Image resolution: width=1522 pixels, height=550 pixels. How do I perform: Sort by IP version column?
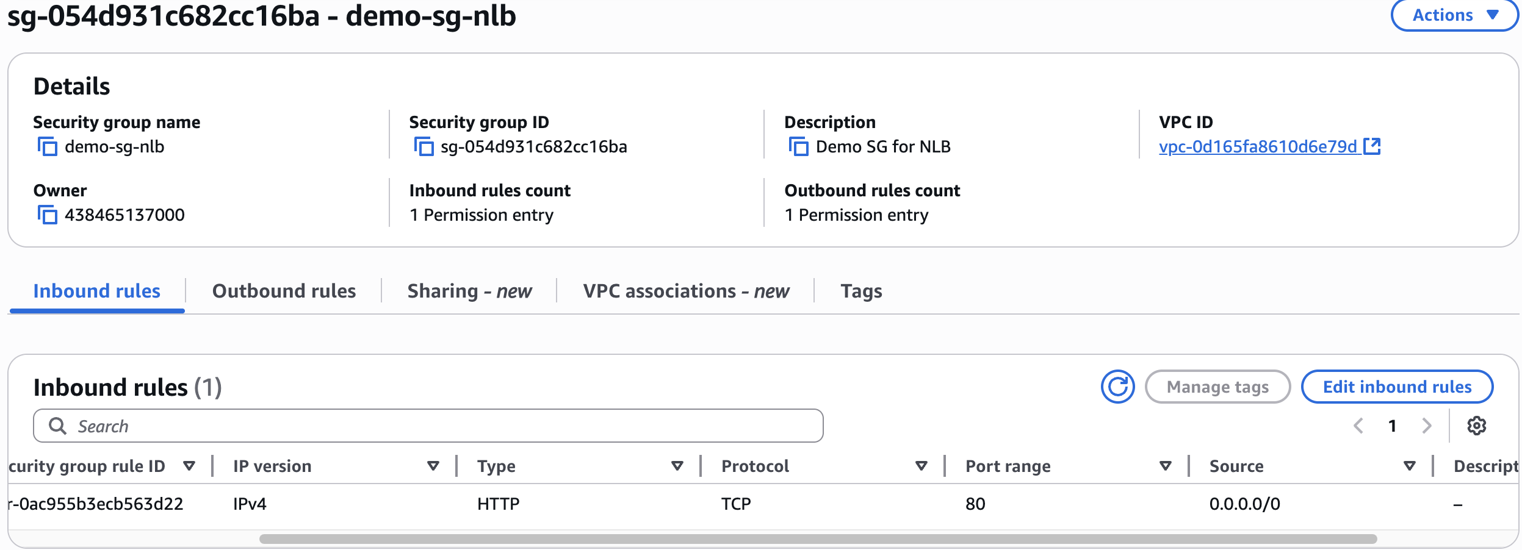point(433,466)
